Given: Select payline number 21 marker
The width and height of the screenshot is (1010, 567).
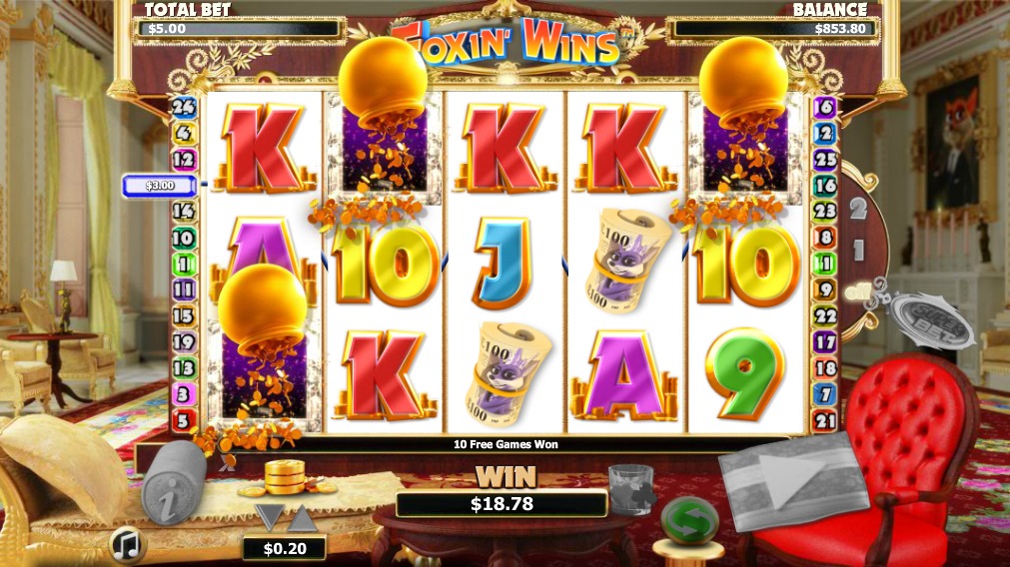Looking at the screenshot, I should (x=825, y=421).
